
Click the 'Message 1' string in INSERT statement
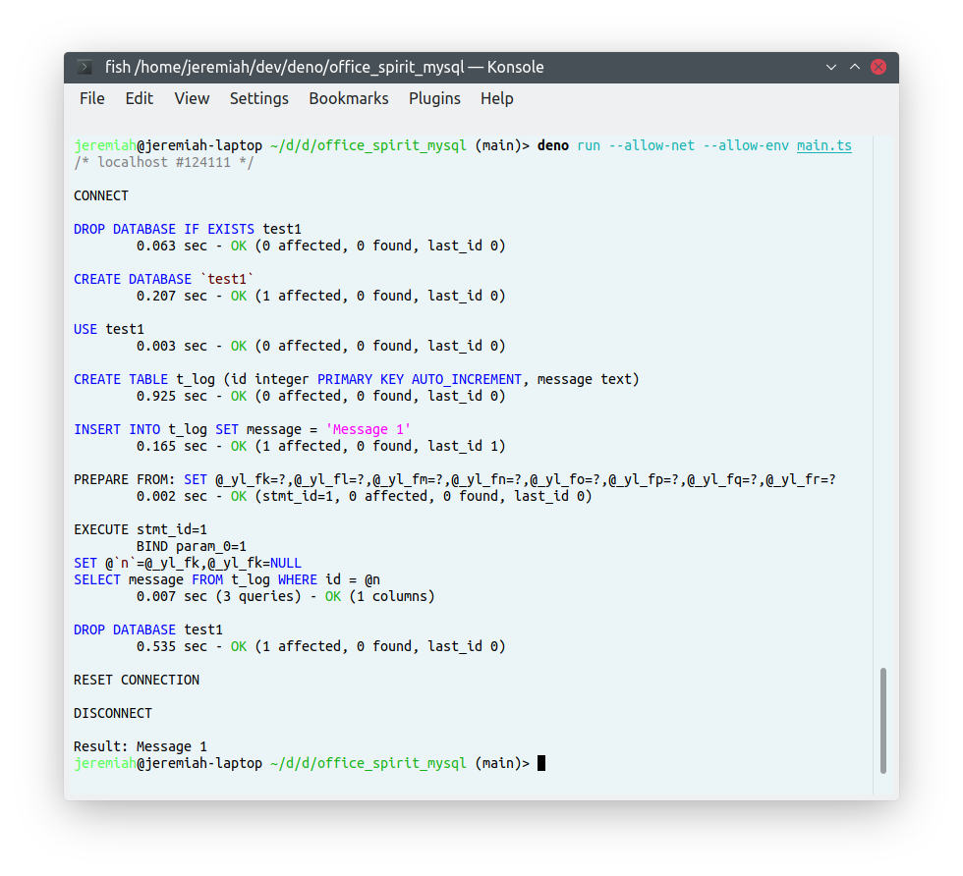[368, 429]
